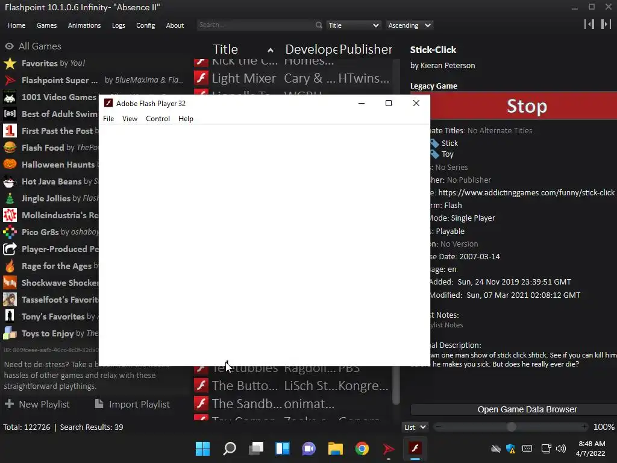
Task: Select the Best of Adult Swim icon
Action: point(10,114)
